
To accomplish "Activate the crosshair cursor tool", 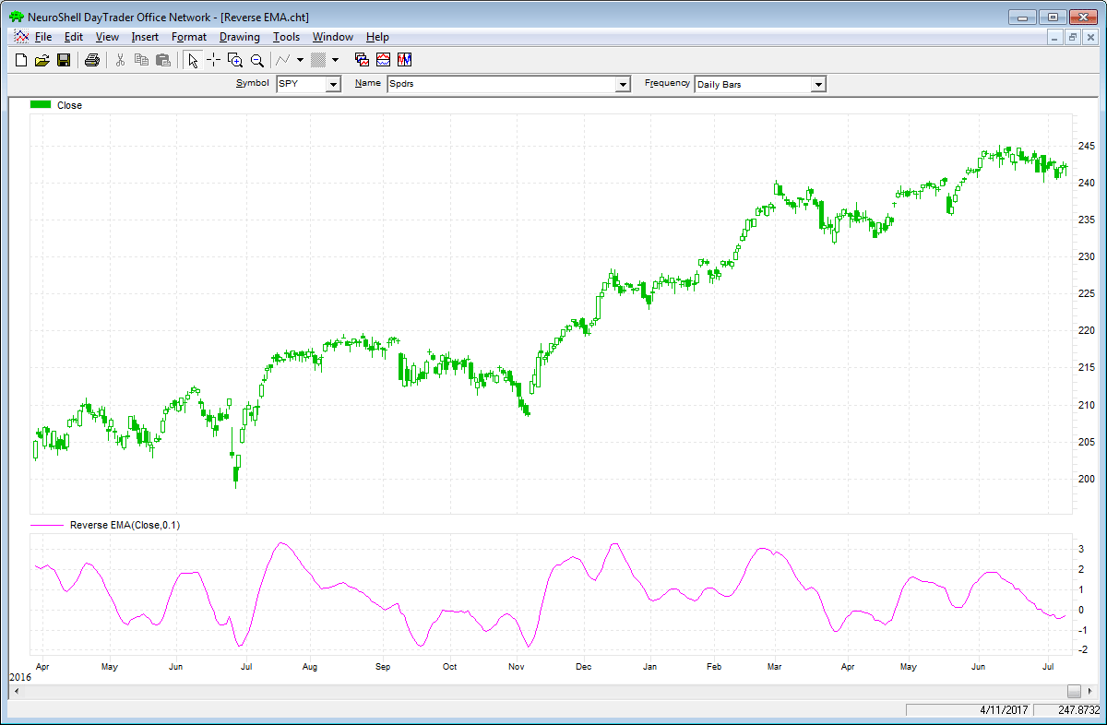I will [213, 60].
